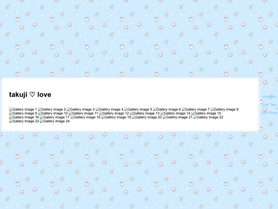This screenshot has width=278, height=209.
Task: View Gallery image 23 thumbnail
Action: click(x=24, y=121)
